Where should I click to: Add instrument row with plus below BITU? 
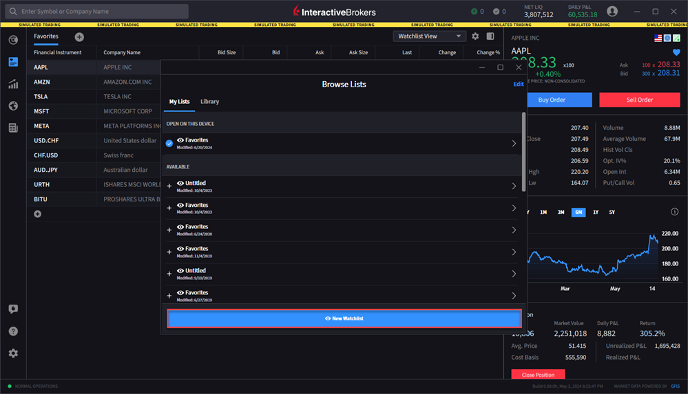38,214
